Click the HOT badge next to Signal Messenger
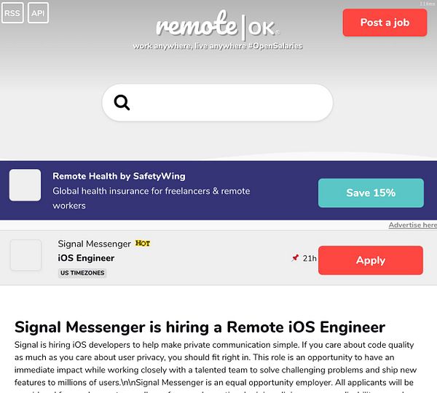This screenshot has height=393, width=437. [143, 244]
